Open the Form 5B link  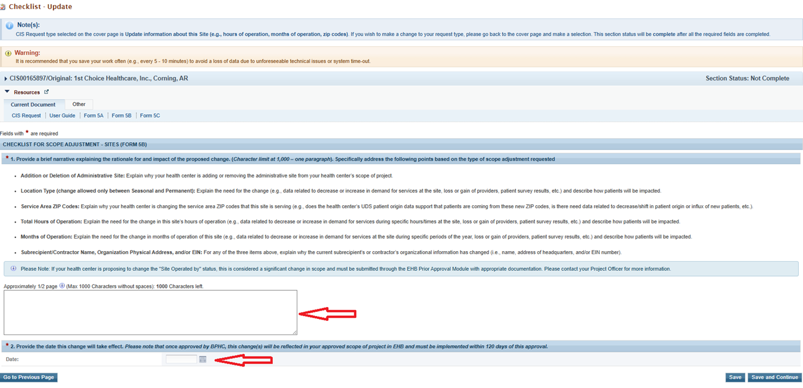point(122,115)
